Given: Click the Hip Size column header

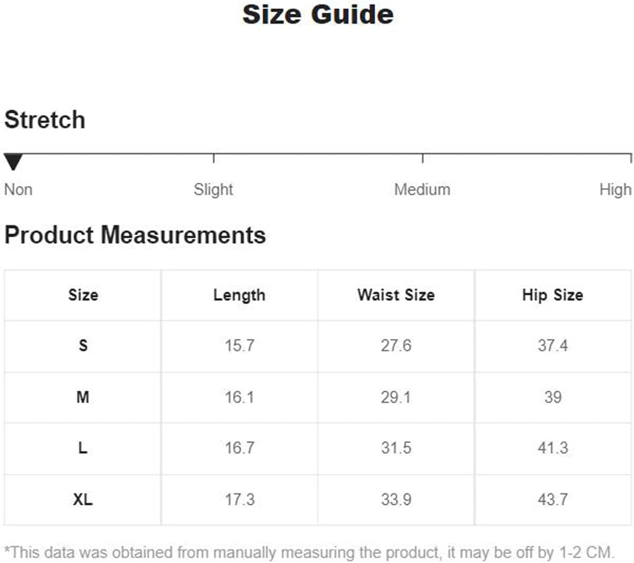Looking at the screenshot, I should click(552, 295).
